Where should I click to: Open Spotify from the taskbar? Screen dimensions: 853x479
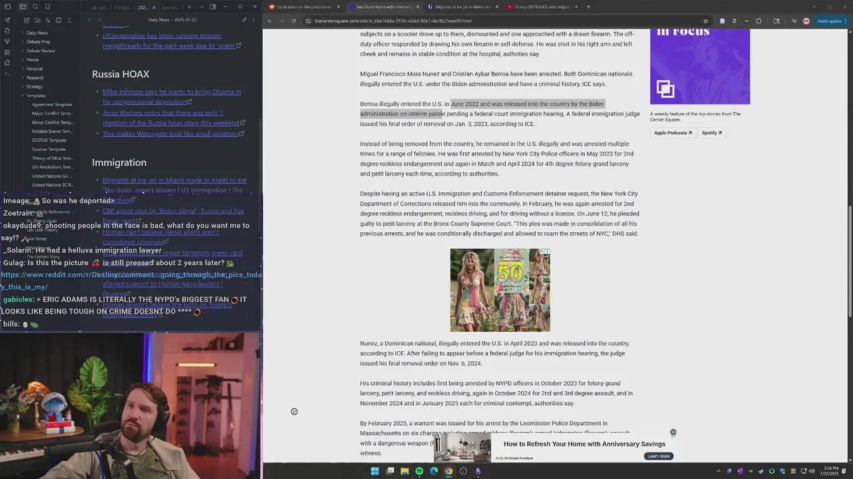click(419, 471)
